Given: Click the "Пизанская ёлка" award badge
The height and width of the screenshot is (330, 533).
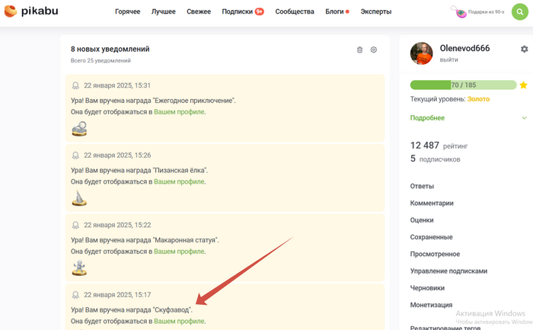Looking at the screenshot, I should (79, 198).
